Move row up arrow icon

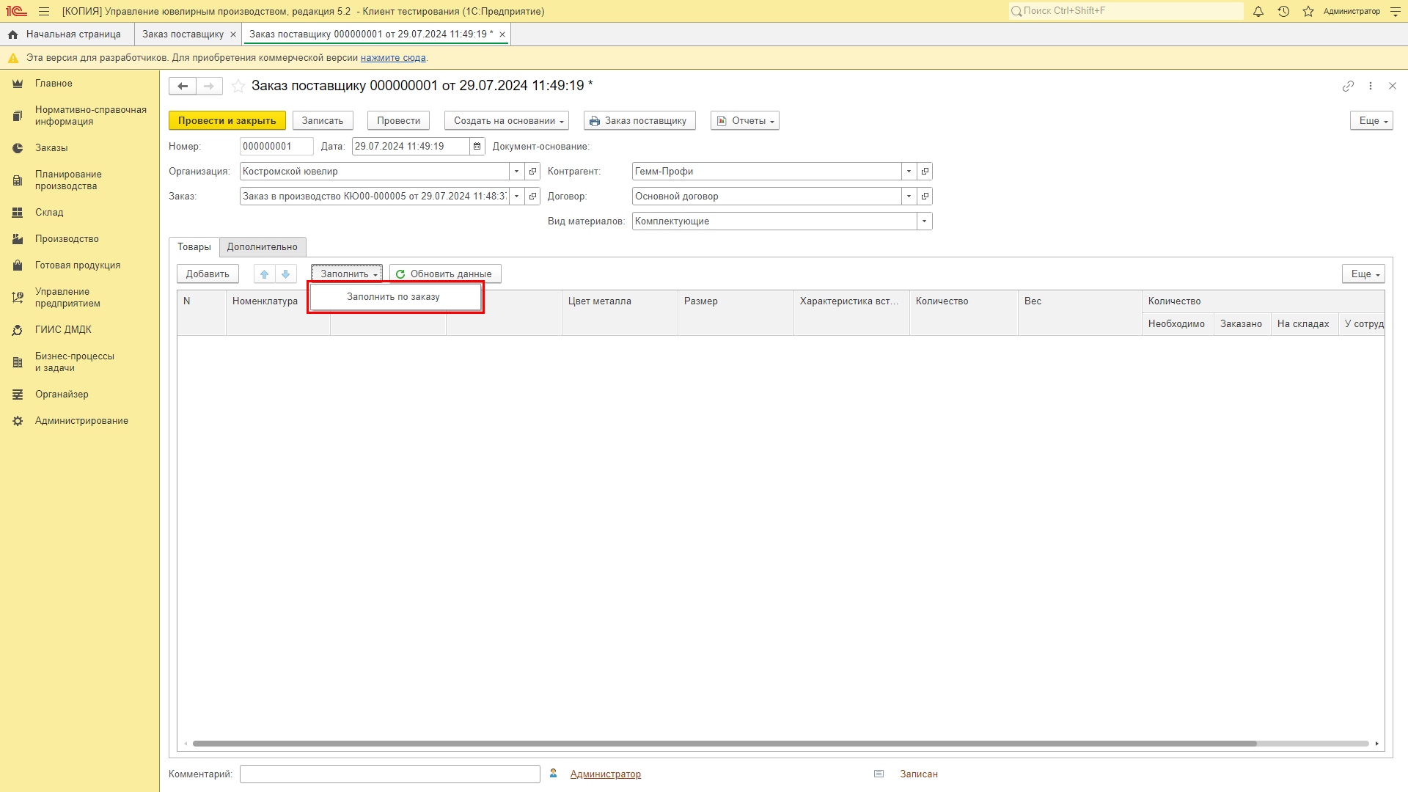point(265,274)
